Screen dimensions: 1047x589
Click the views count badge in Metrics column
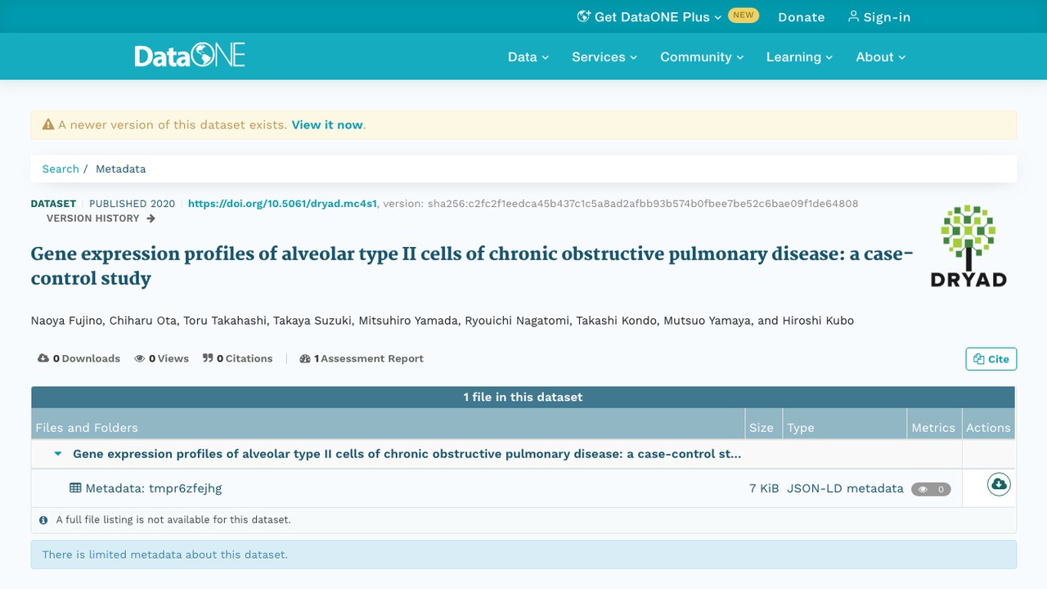tap(931, 489)
